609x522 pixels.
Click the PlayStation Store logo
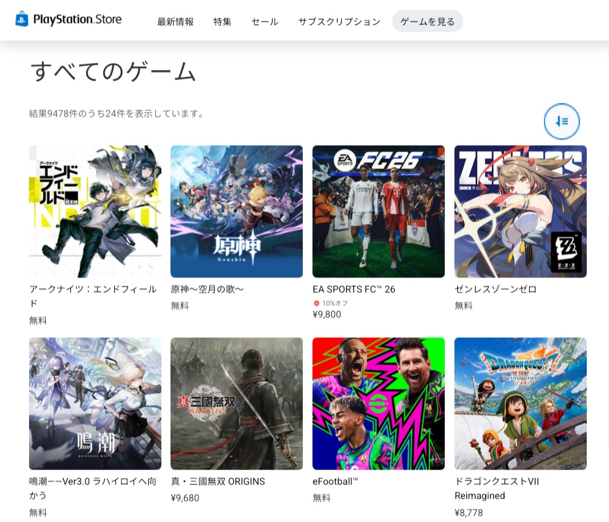pyautogui.click(x=68, y=19)
